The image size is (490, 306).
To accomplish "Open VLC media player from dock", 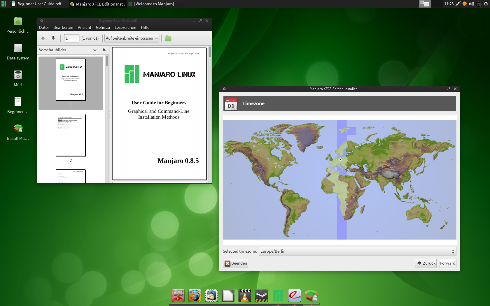I will tap(244, 296).
